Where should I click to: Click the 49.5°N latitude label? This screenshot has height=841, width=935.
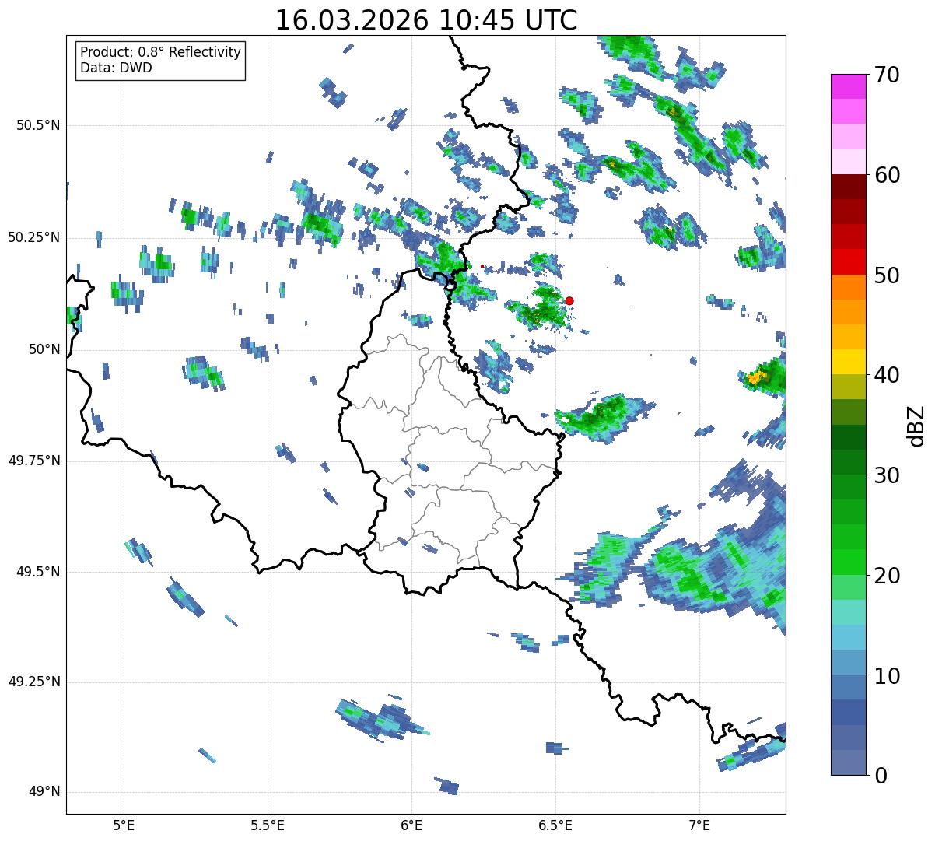pos(38,572)
